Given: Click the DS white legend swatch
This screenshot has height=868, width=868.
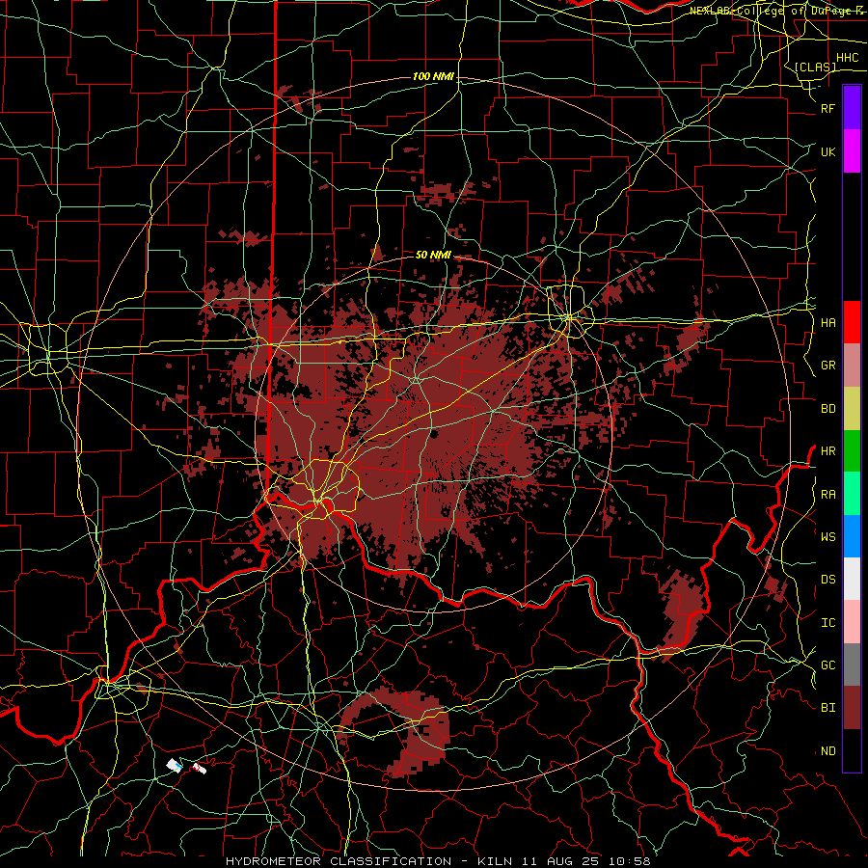Looking at the screenshot, I should click(x=852, y=579).
